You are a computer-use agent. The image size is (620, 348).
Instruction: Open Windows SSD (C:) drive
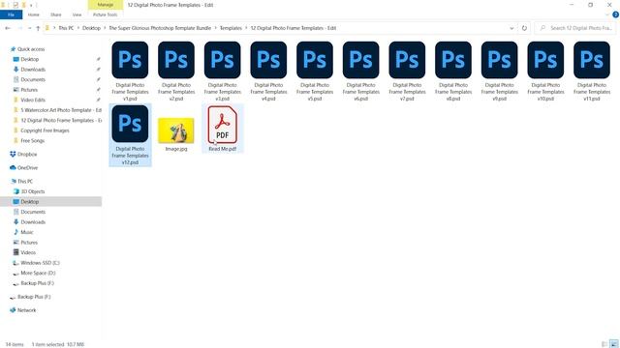coord(40,263)
